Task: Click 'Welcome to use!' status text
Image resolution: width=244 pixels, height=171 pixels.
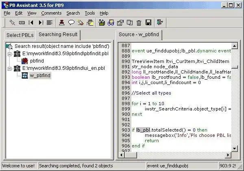Action: [x=19, y=166]
